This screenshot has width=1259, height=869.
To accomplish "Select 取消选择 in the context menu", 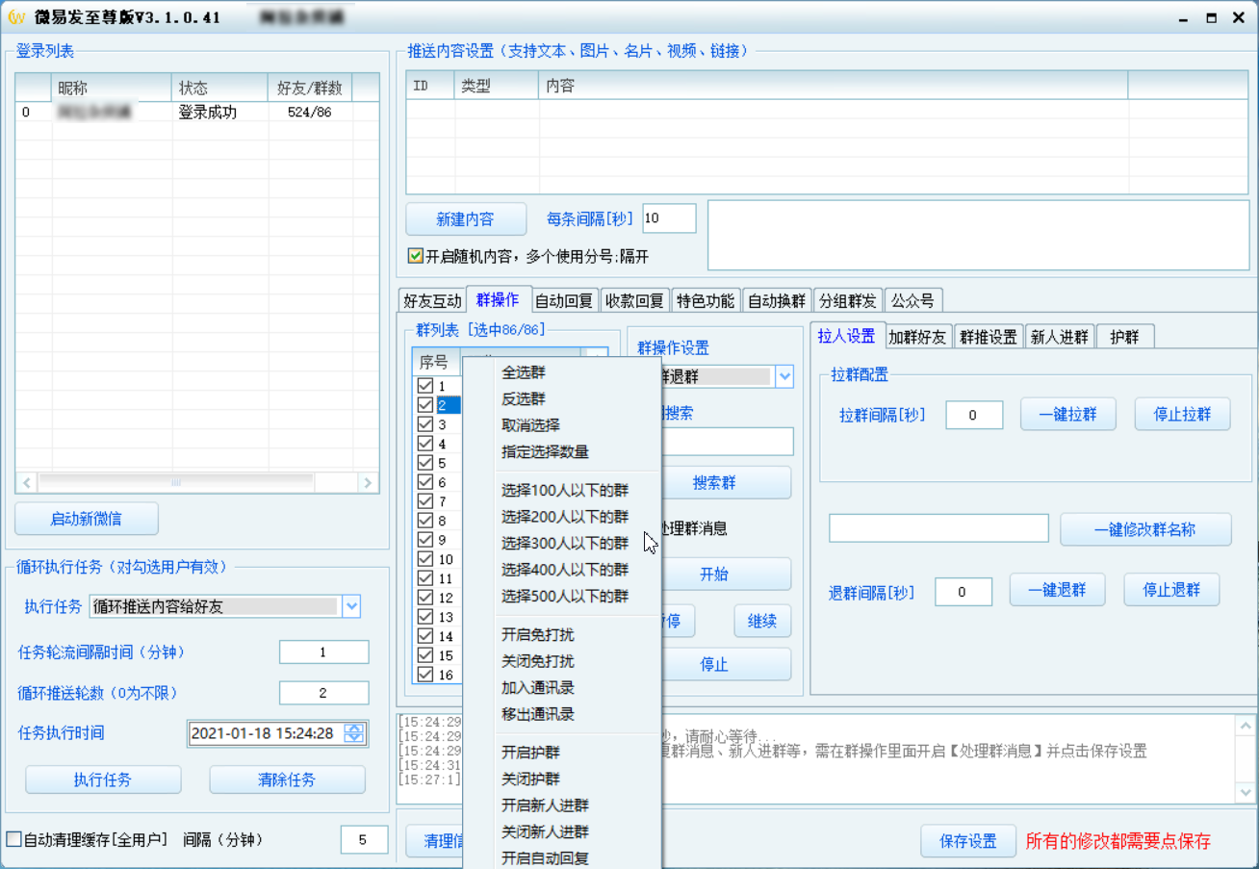I will click(530, 425).
